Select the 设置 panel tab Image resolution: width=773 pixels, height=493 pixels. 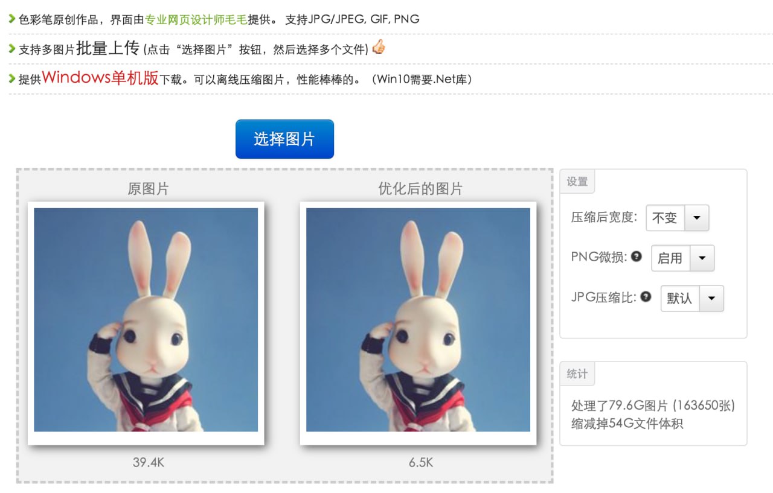(577, 182)
